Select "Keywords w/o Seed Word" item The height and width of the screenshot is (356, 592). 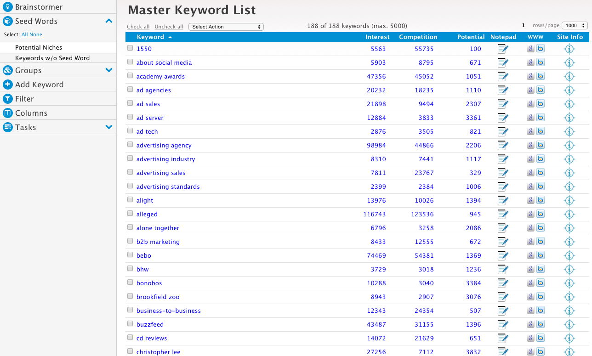(52, 58)
